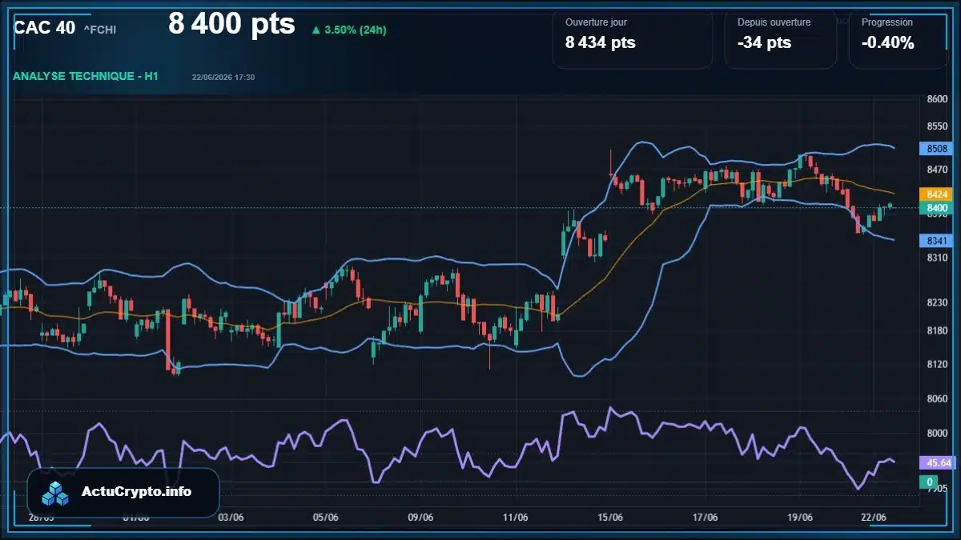Click the green 0 indicator tag

click(929, 482)
